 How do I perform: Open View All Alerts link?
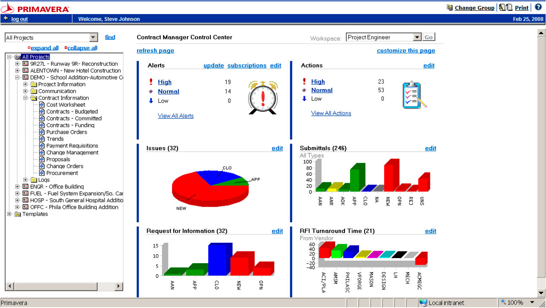(x=176, y=116)
